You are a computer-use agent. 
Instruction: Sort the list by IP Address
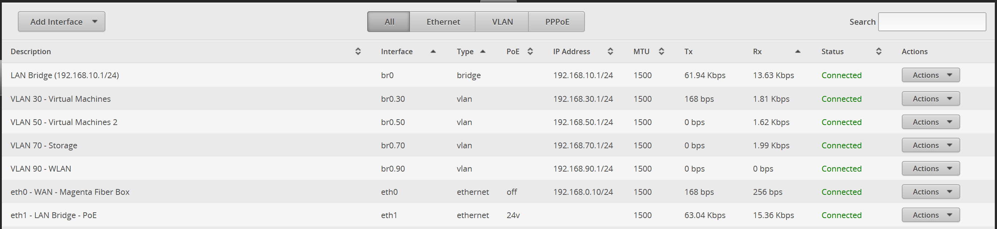[x=610, y=51]
